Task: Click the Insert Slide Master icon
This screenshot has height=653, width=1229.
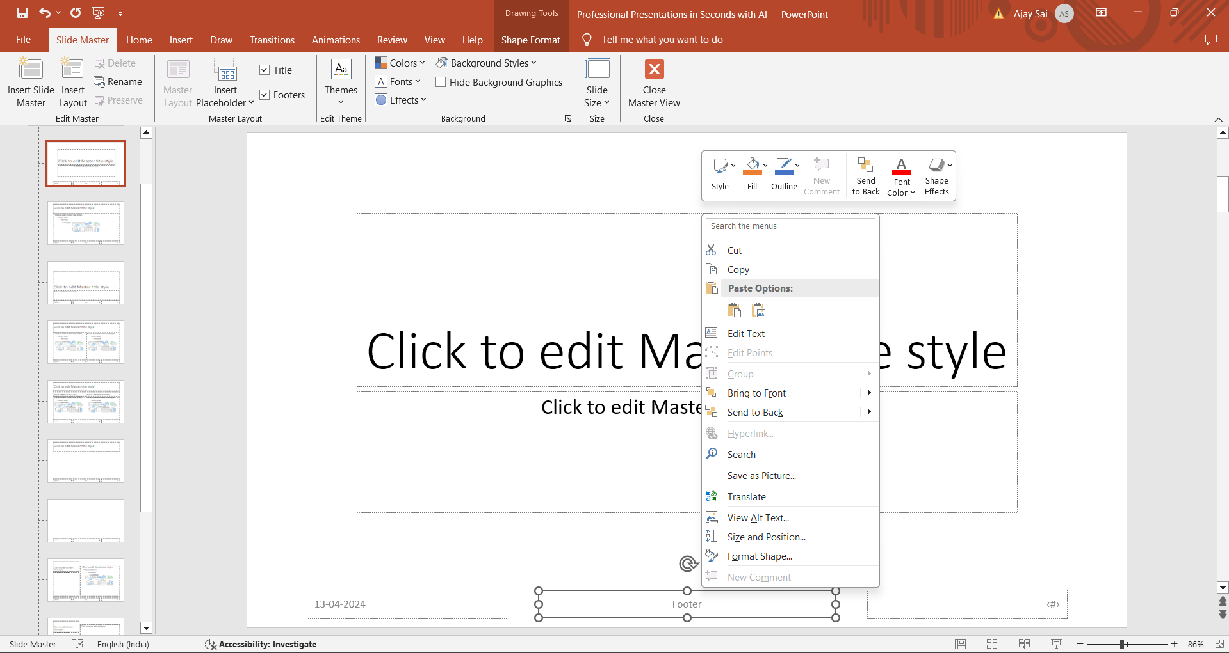Action: (31, 70)
